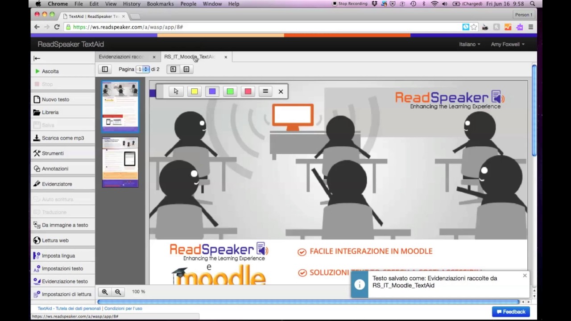Bookmark this page with star icon
Viewport: 571px width, 321px height.
point(474,27)
